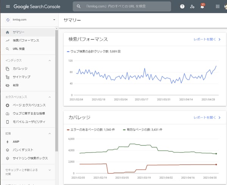Open サイトマップ in the sidebar
Viewport: 227px width, 185px height.
tap(28, 77)
